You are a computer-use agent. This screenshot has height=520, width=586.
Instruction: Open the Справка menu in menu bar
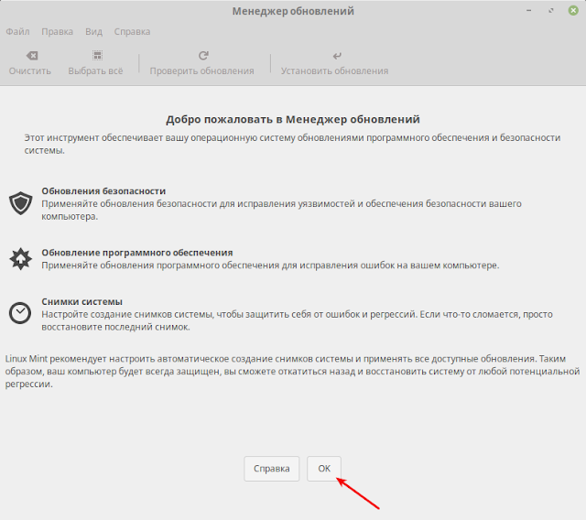pyautogui.click(x=132, y=32)
